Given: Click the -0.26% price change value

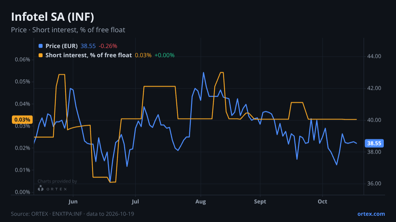Looking at the screenshot, I should coord(108,46).
